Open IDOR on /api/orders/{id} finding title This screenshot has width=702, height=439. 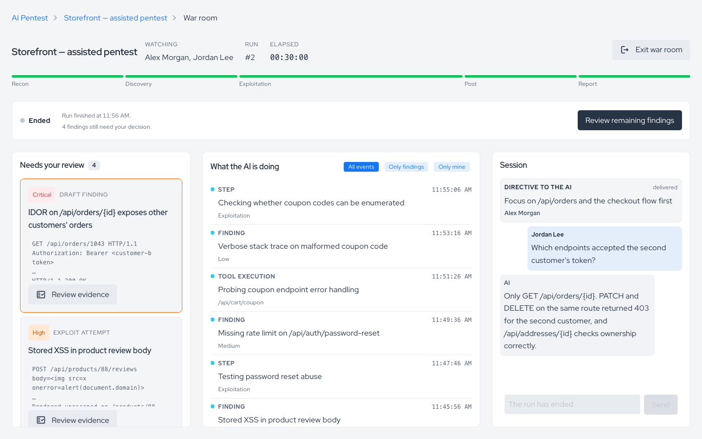98,219
